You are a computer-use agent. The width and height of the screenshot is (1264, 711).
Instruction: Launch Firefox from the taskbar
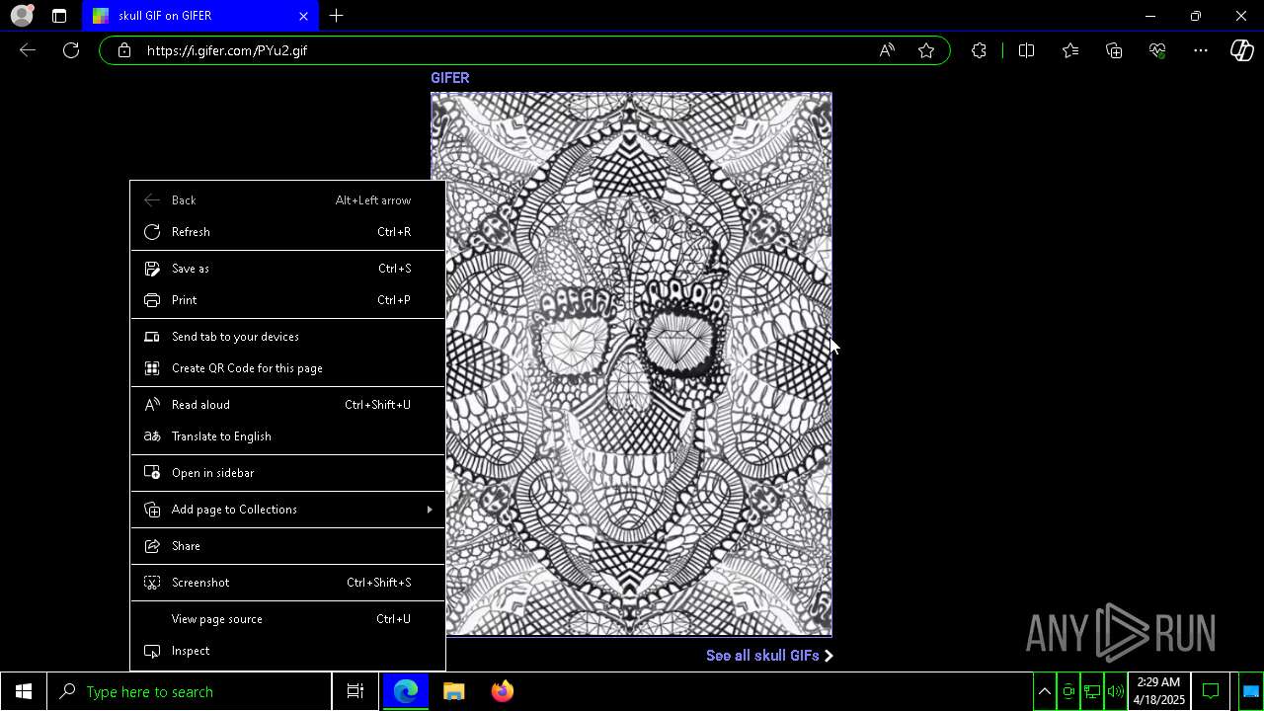(503, 691)
